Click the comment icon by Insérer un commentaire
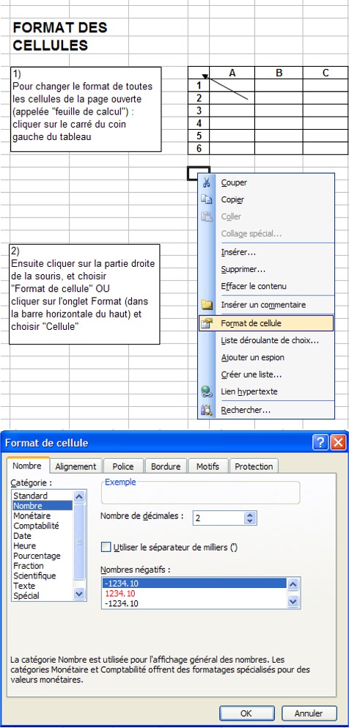Screen dimensions: 349x728 [207, 305]
